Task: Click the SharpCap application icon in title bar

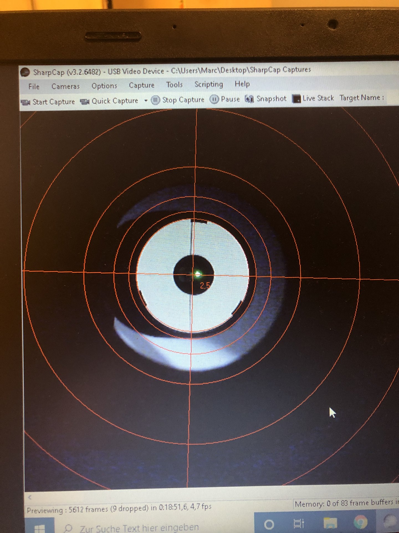Action: [25, 72]
